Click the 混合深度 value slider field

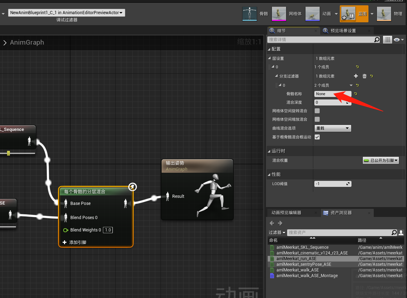click(331, 102)
